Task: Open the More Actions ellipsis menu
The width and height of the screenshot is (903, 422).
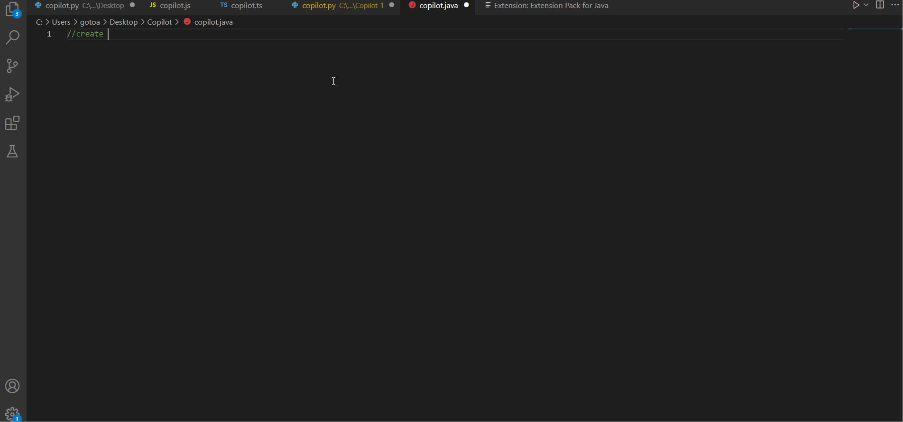Action: pyautogui.click(x=895, y=5)
